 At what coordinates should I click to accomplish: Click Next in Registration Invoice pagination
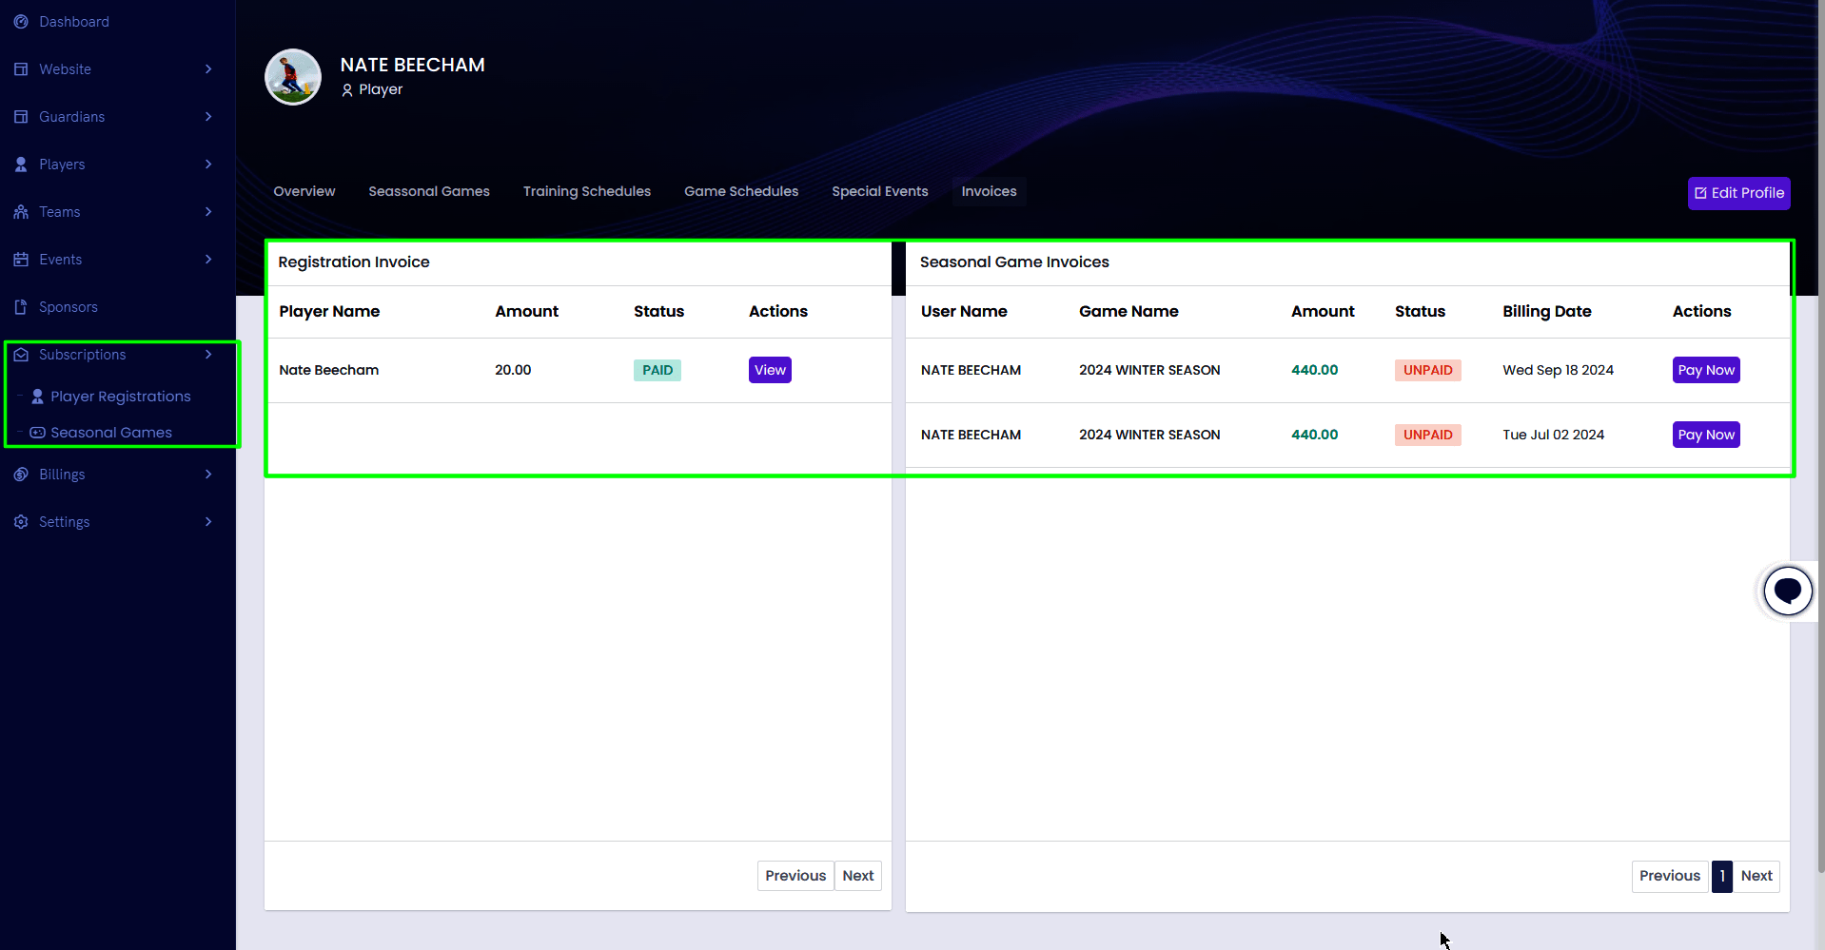point(858,876)
